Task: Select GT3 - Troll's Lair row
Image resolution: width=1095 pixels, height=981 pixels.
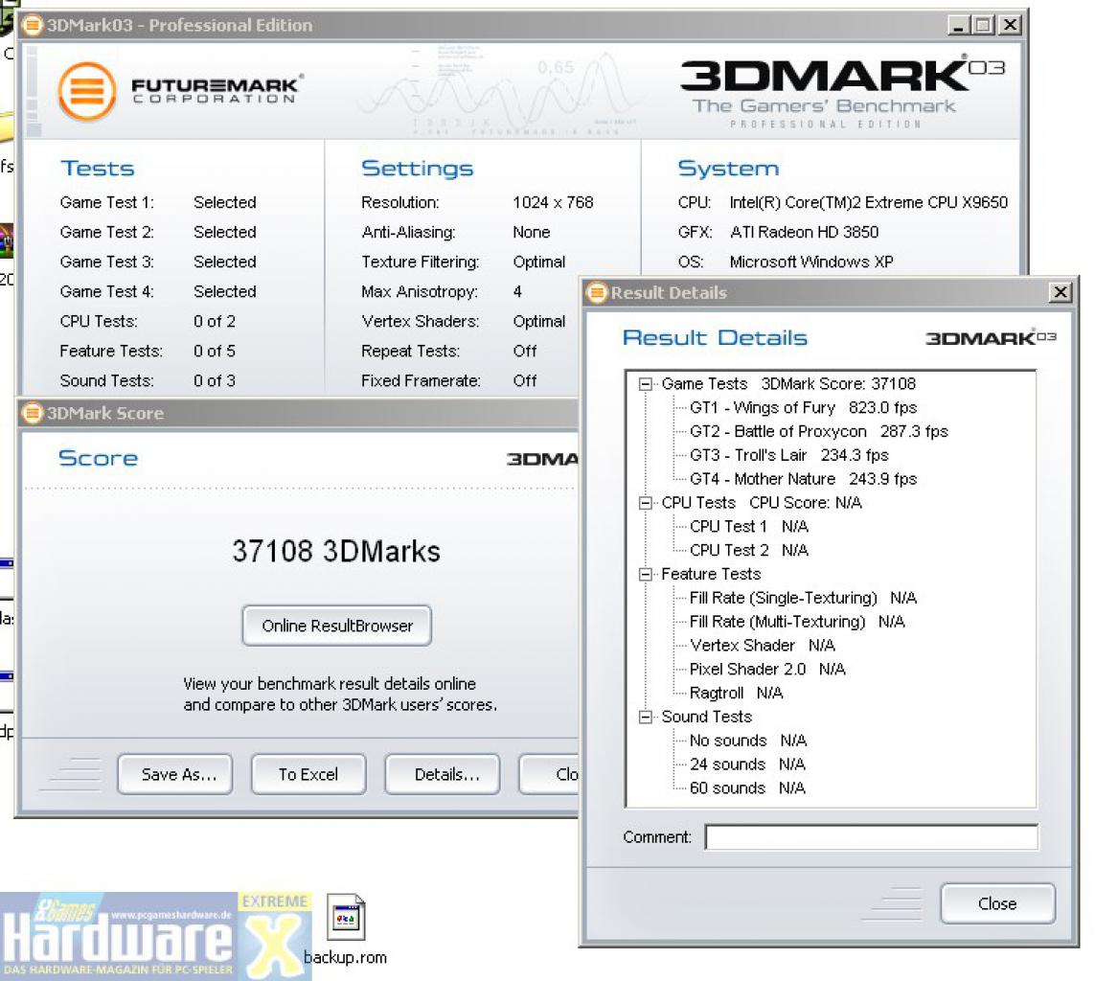Action: pyautogui.click(x=789, y=455)
